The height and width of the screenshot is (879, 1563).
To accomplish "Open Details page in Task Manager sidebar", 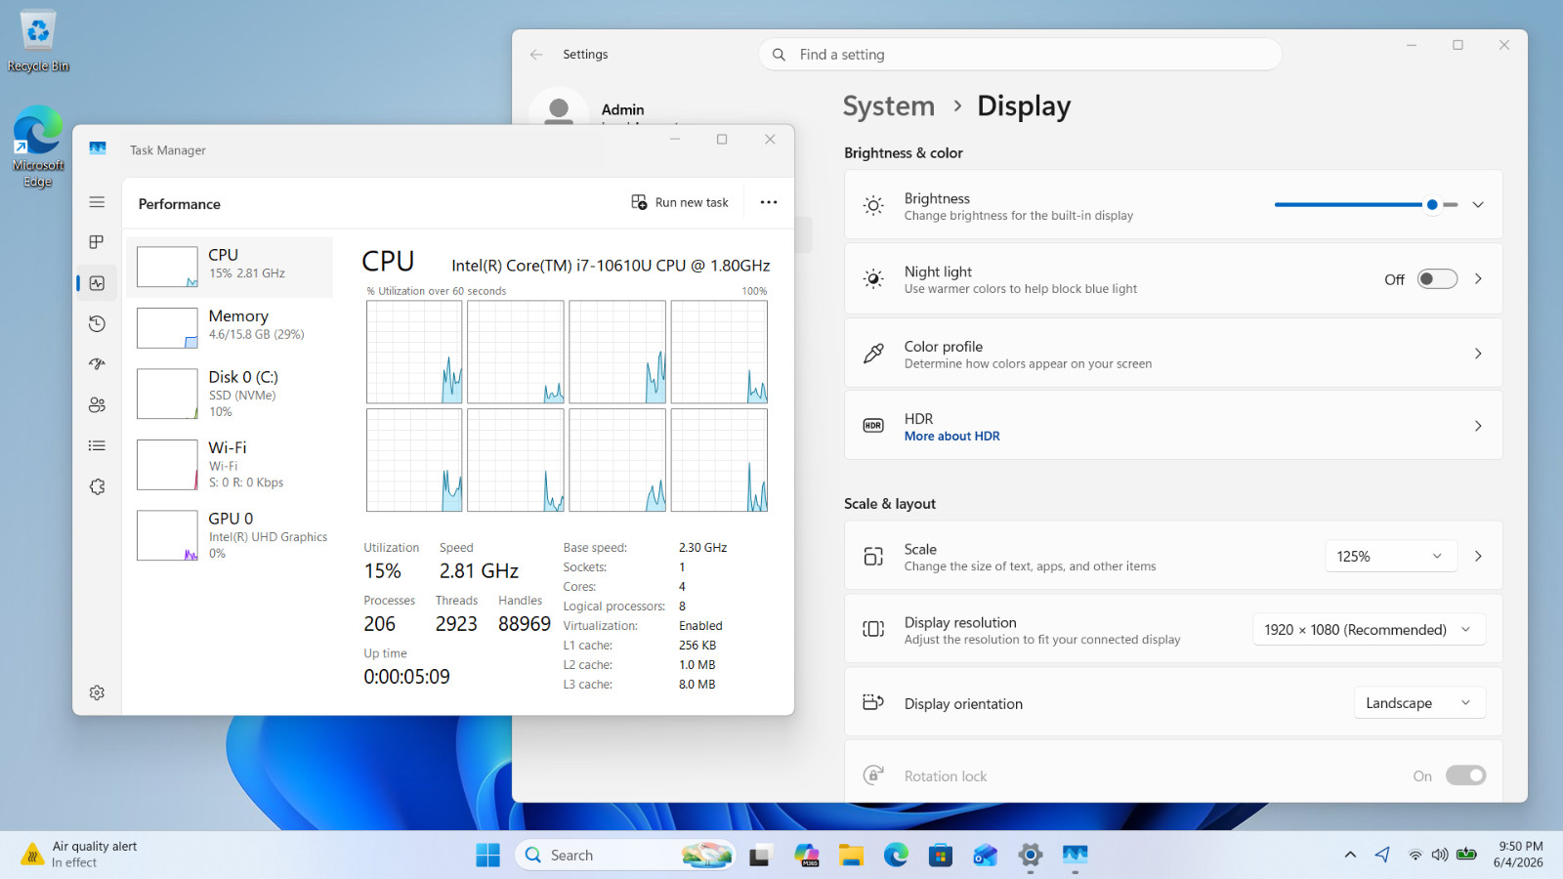I will pos(97,445).
